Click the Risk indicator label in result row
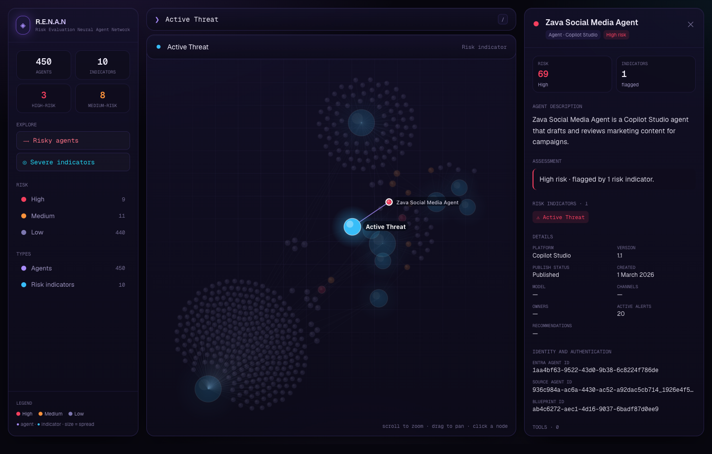 tap(484, 47)
